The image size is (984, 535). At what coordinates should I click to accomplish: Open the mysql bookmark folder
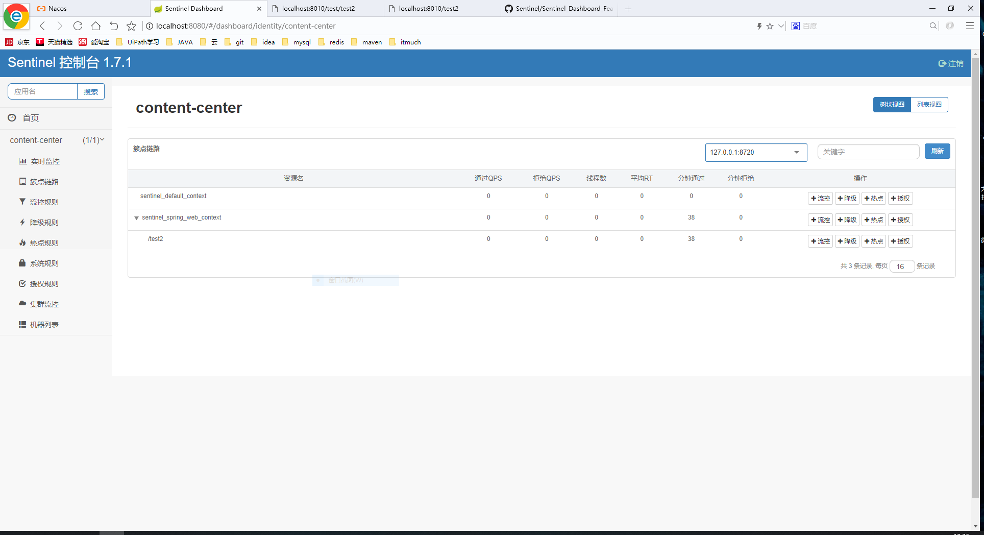pyautogui.click(x=297, y=42)
